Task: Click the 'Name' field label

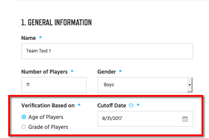Action: coord(28,38)
